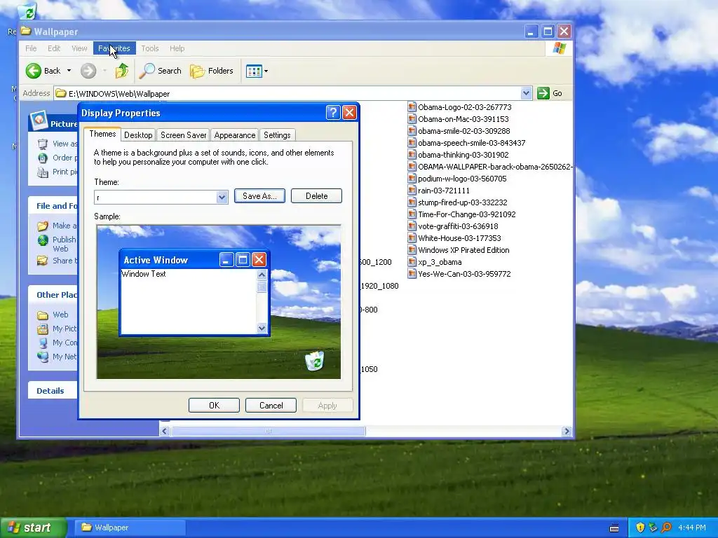This screenshot has height=538, width=718.
Task: Click the magnifier tray icon
Action: (x=666, y=527)
